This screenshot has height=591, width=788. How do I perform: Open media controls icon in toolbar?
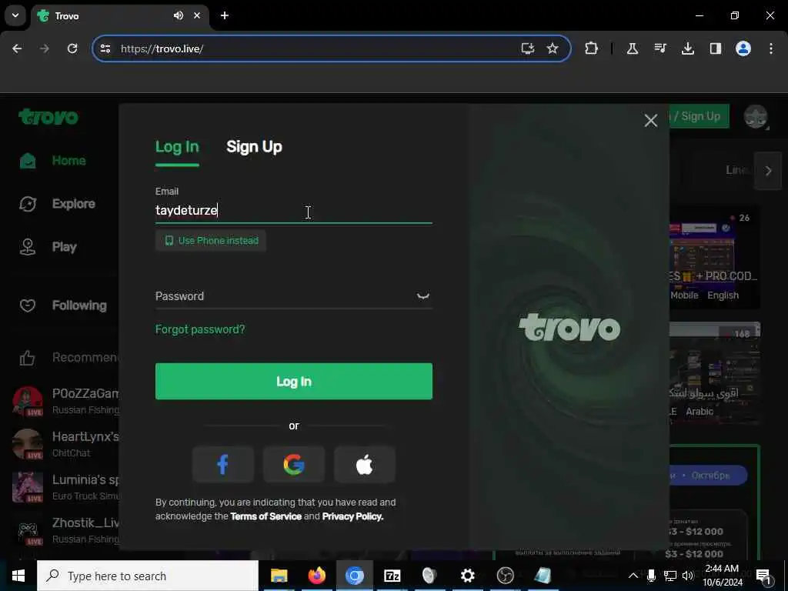660,48
